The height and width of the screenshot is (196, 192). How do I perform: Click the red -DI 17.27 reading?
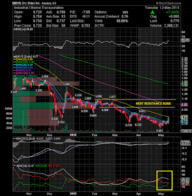54,166
